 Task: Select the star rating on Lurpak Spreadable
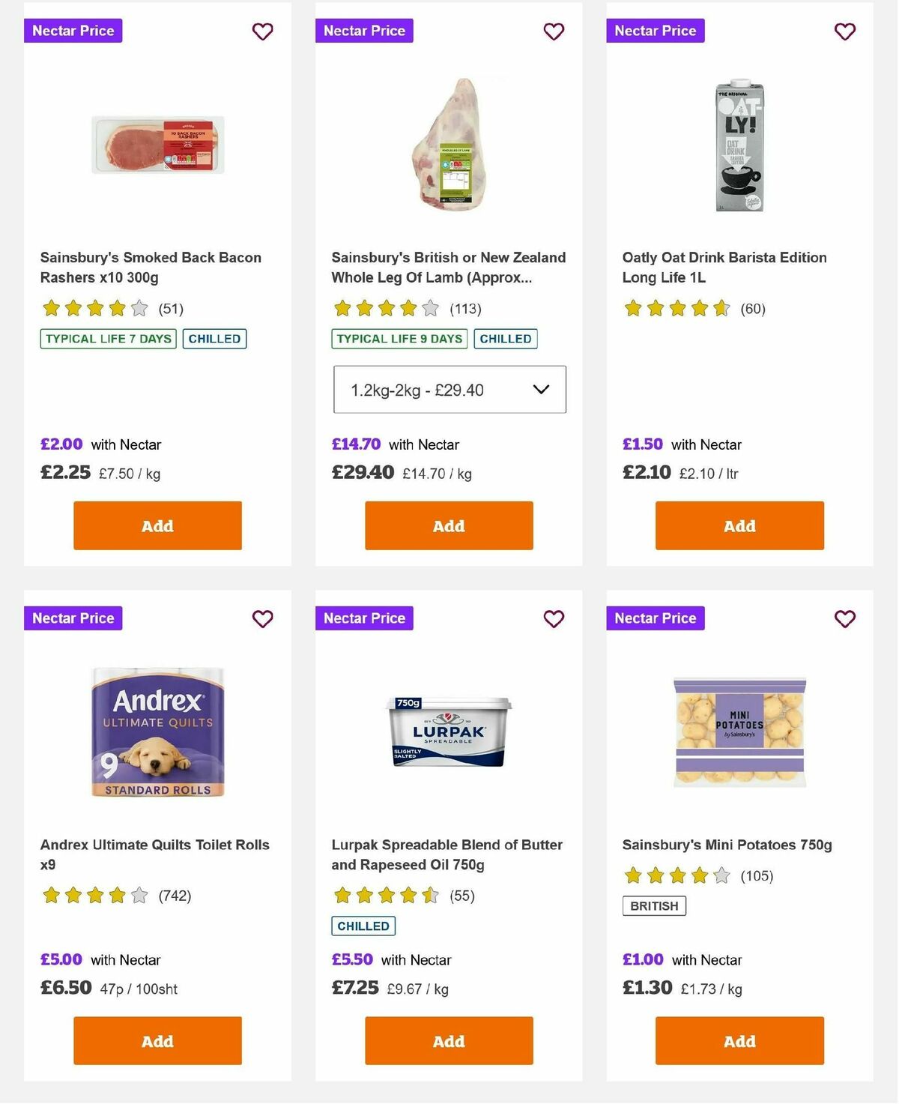click(386, 895)
